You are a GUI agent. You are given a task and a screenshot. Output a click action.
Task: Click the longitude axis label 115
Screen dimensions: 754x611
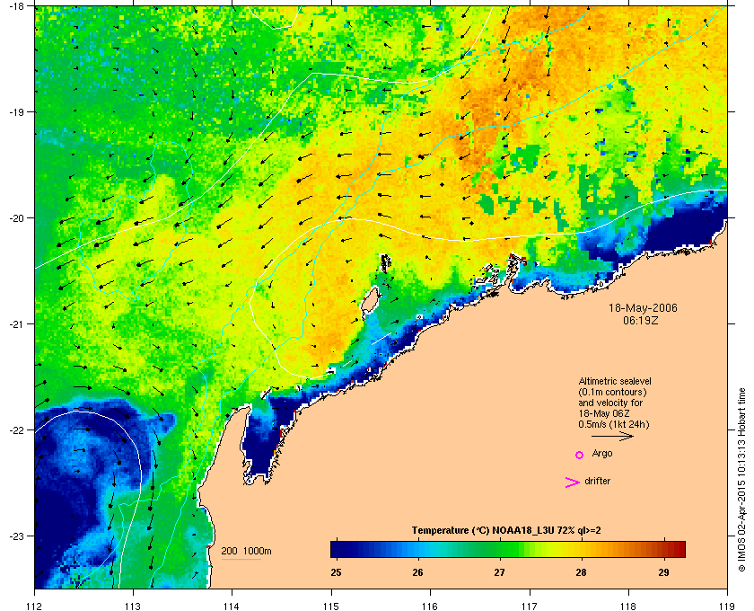click(x=331, y=606)
